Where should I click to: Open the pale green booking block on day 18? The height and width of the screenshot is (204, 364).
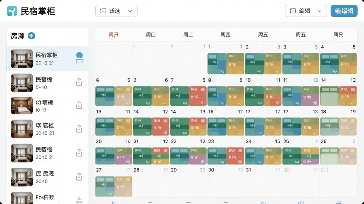(x=330, y=126)
